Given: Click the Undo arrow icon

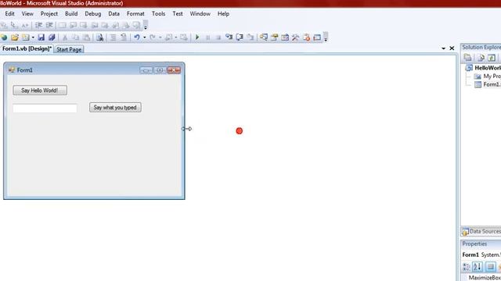Looking at the screenshot, I should click(x=137, y=37).
